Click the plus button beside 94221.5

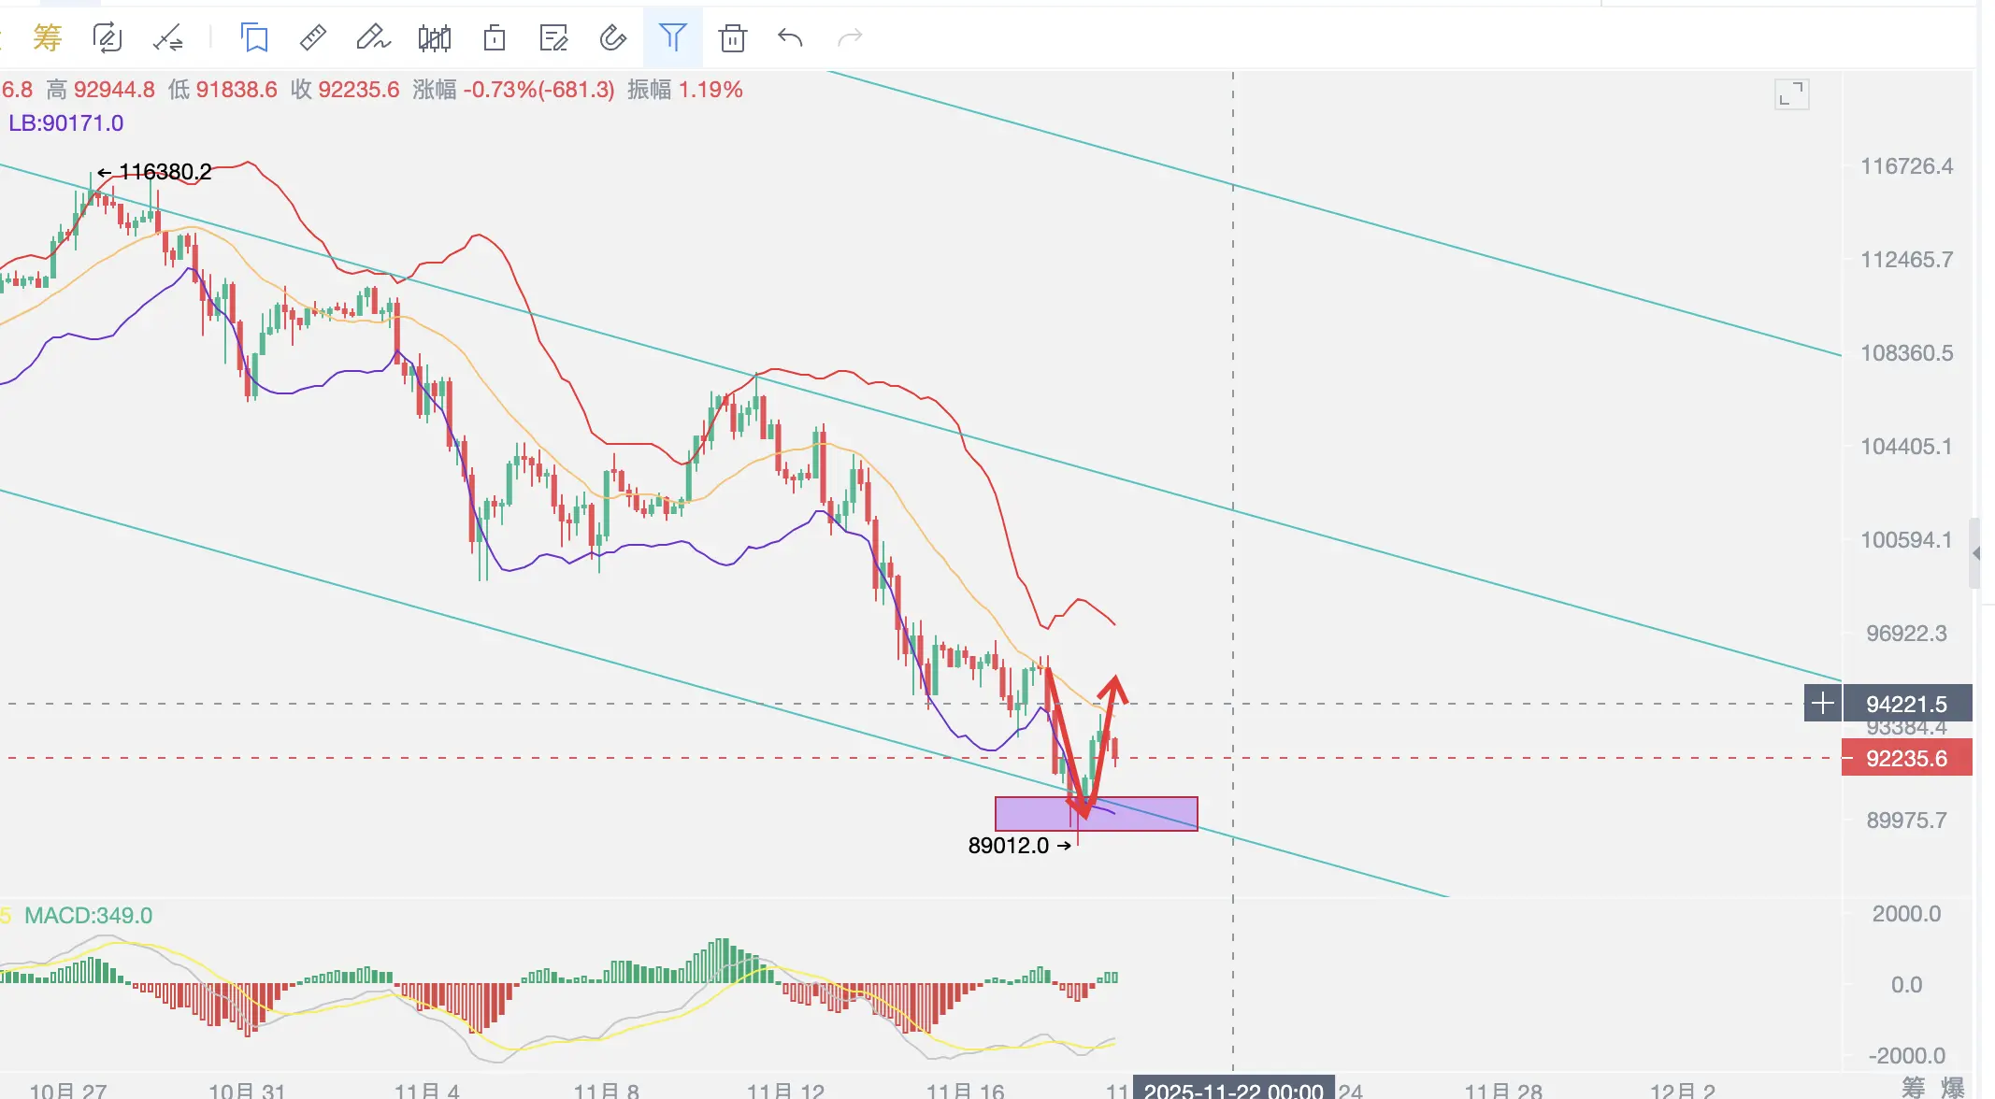coord(1823,703)
